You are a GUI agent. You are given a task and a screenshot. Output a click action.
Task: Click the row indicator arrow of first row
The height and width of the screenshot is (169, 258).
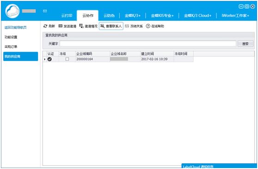tap(45, 59)
